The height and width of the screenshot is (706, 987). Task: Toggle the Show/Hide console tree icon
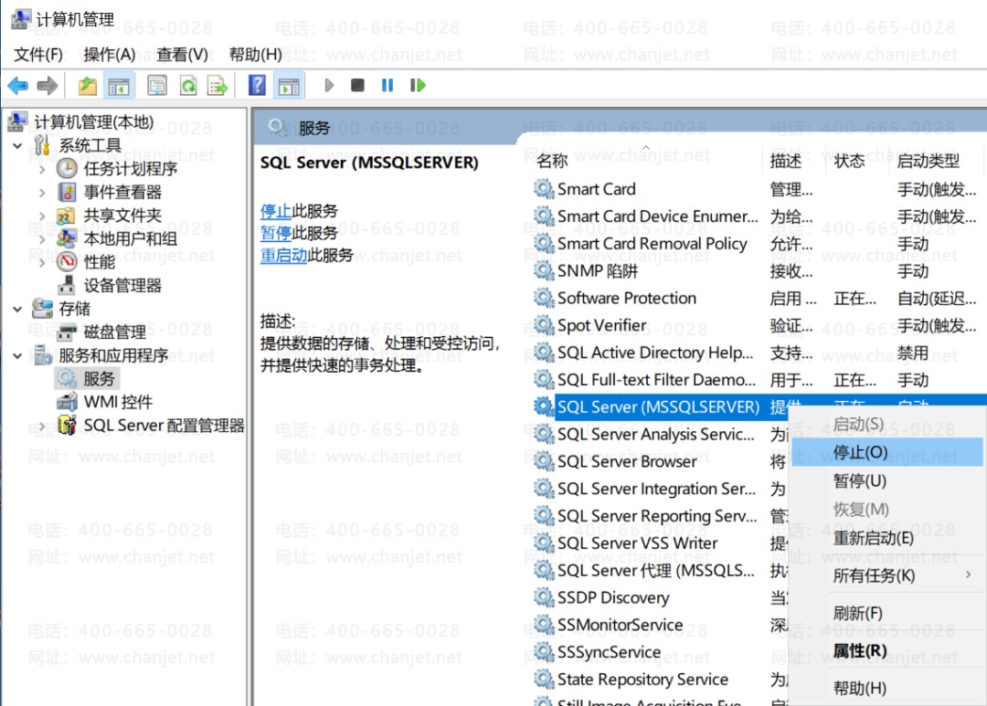118,85
